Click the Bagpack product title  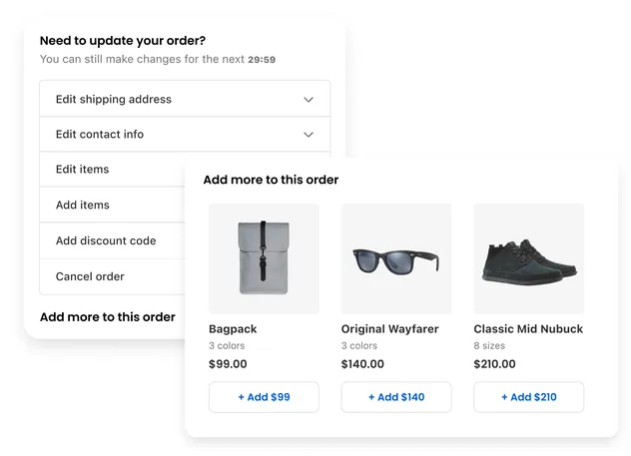(x=233, y=329)
